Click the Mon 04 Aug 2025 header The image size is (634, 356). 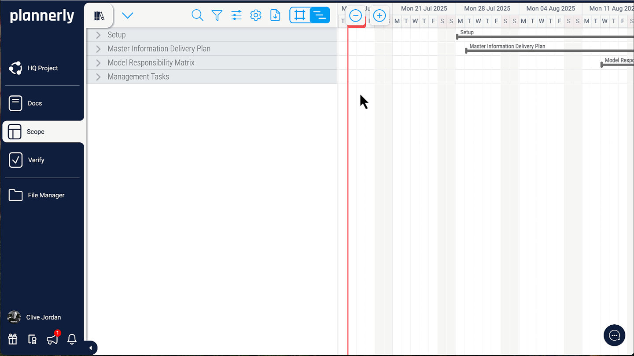pos(551,8)
